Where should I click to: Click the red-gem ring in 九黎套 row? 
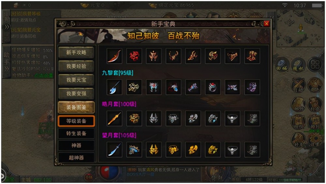213,87
